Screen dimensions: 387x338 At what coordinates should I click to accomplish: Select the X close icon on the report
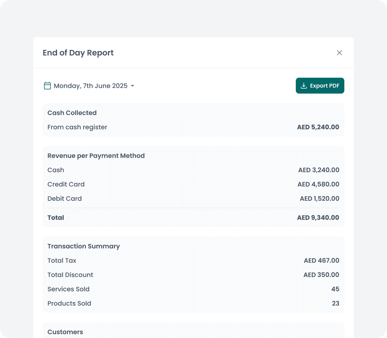(339, 53)
